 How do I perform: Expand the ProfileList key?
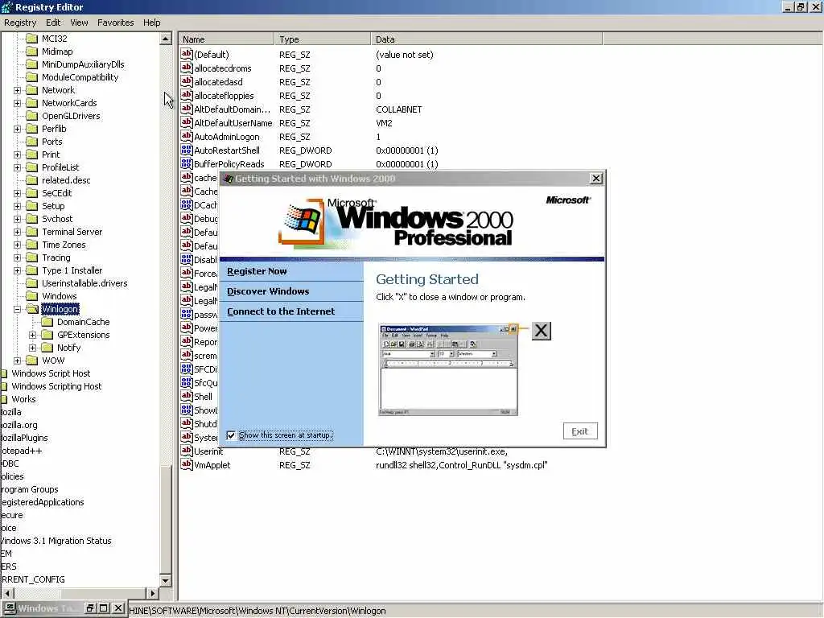[x=18, y=167]
